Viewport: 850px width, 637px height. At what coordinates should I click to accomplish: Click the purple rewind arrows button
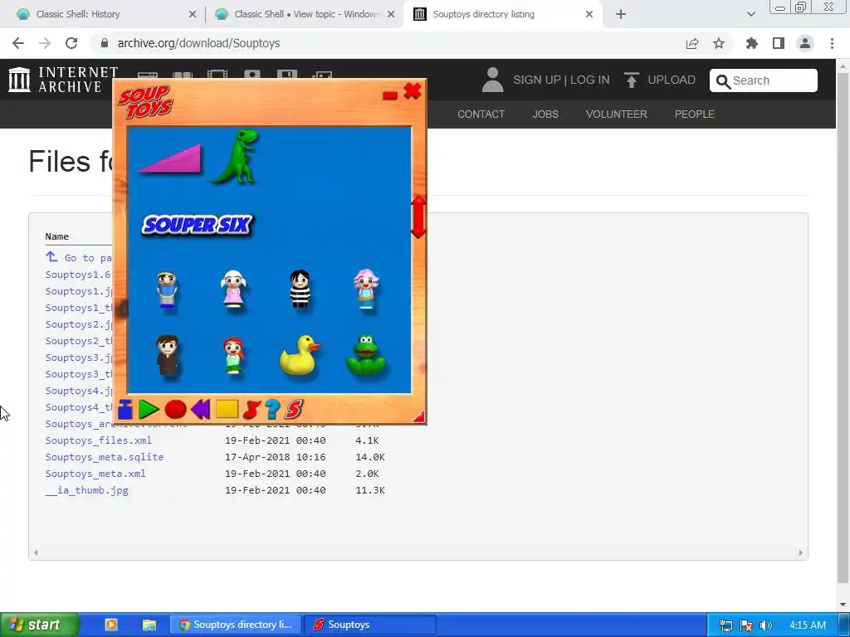[201, 410]
